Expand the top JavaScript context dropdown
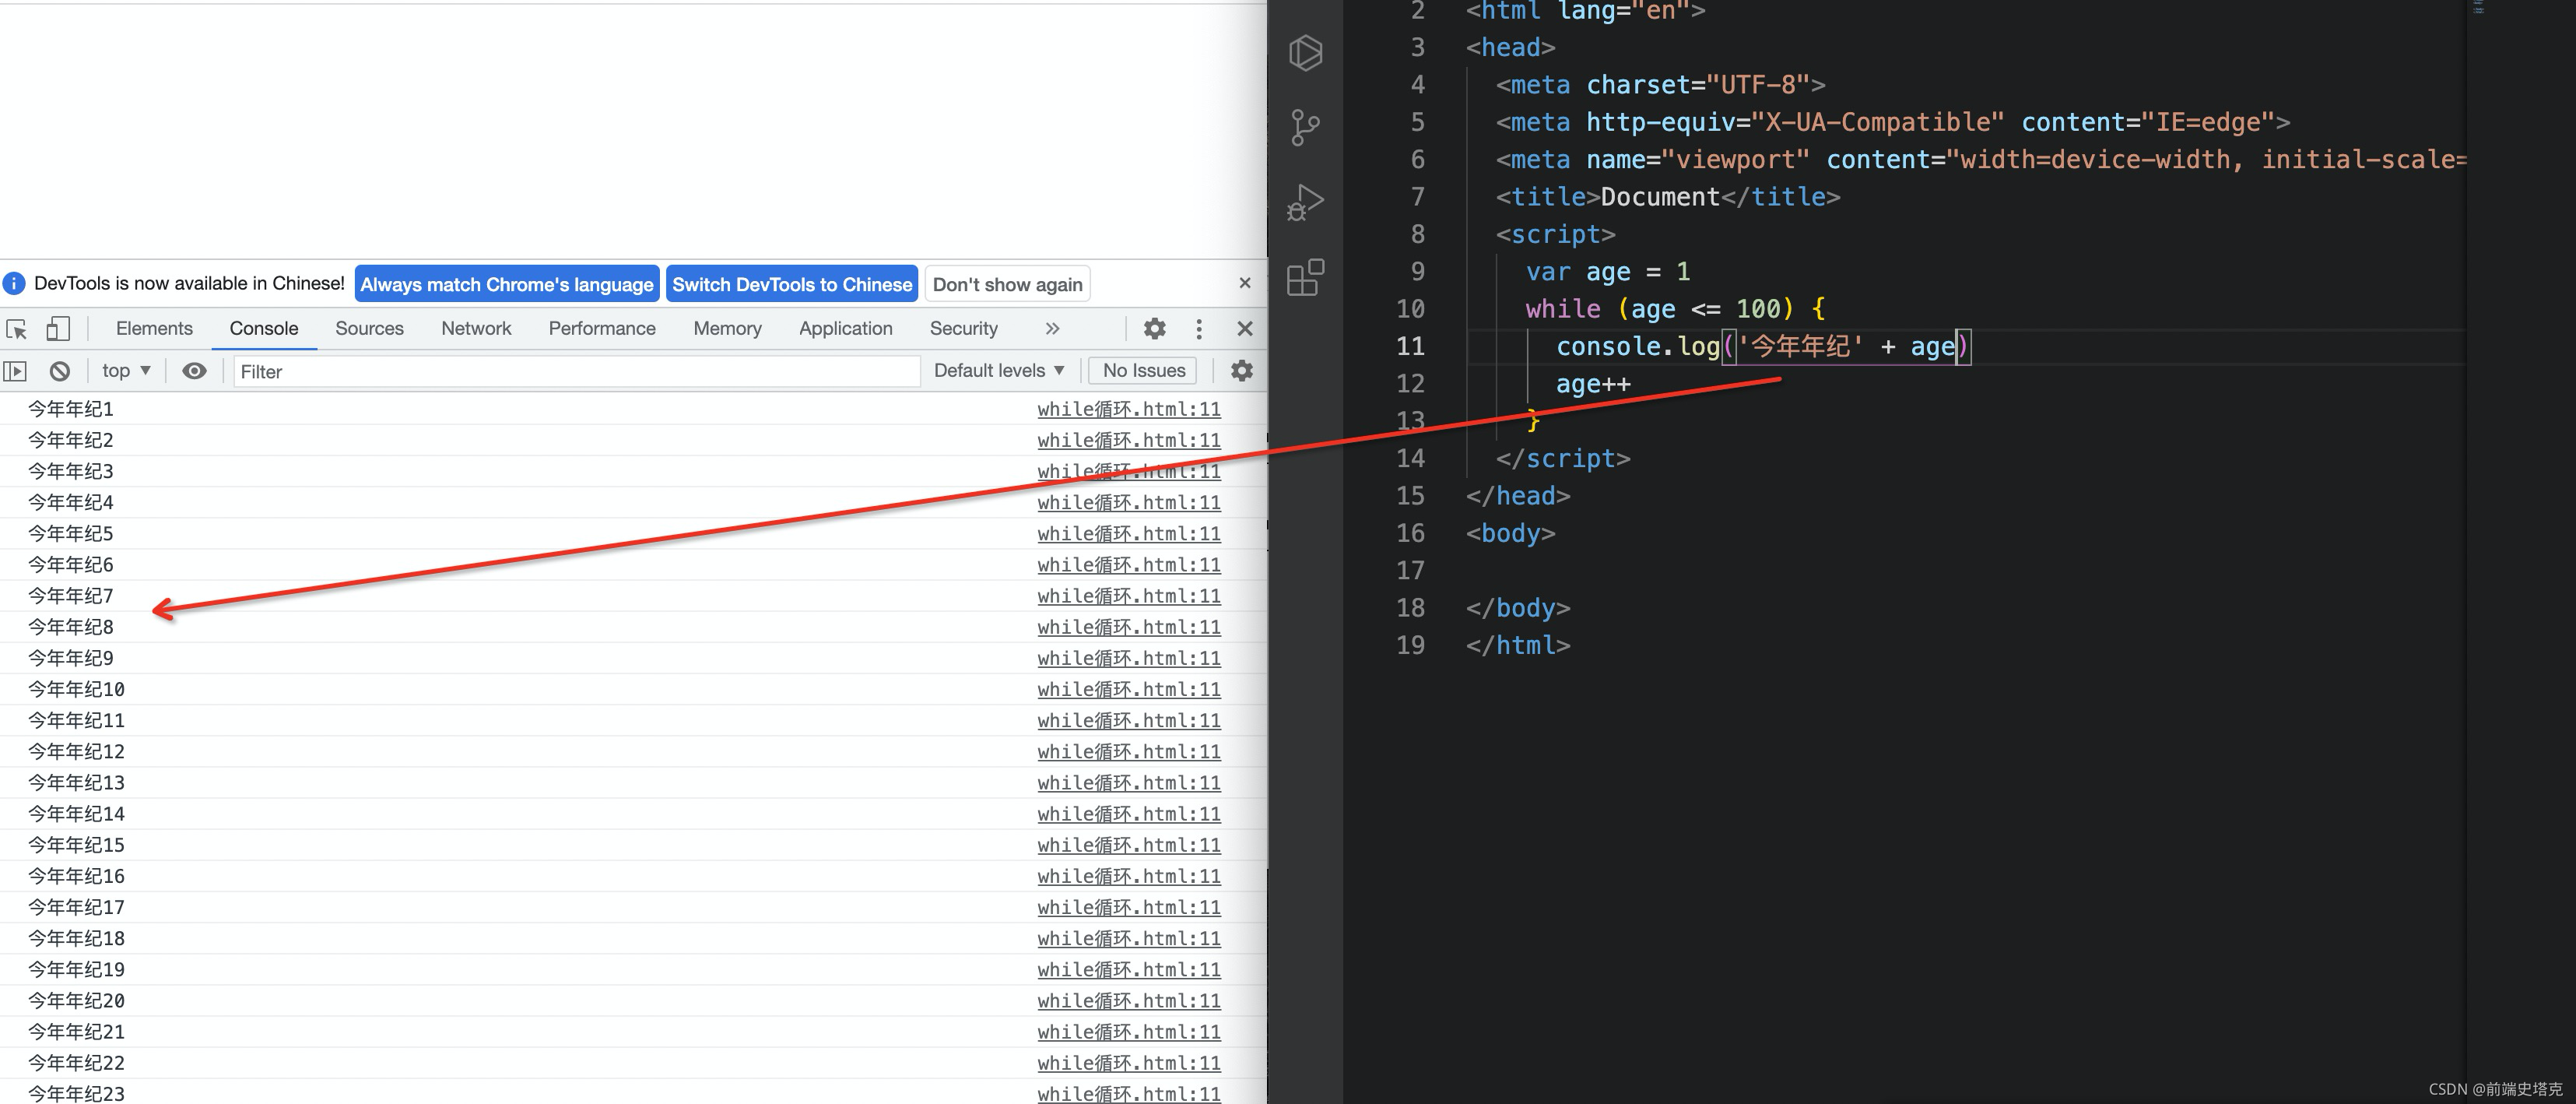The image size is (2576, 1104). [126, 371]
